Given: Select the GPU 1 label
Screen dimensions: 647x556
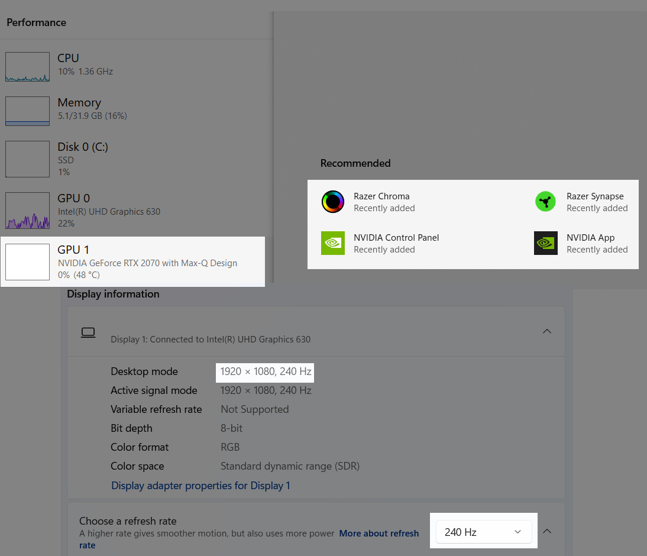Looking at the screenshot, I should click(73, 250).
